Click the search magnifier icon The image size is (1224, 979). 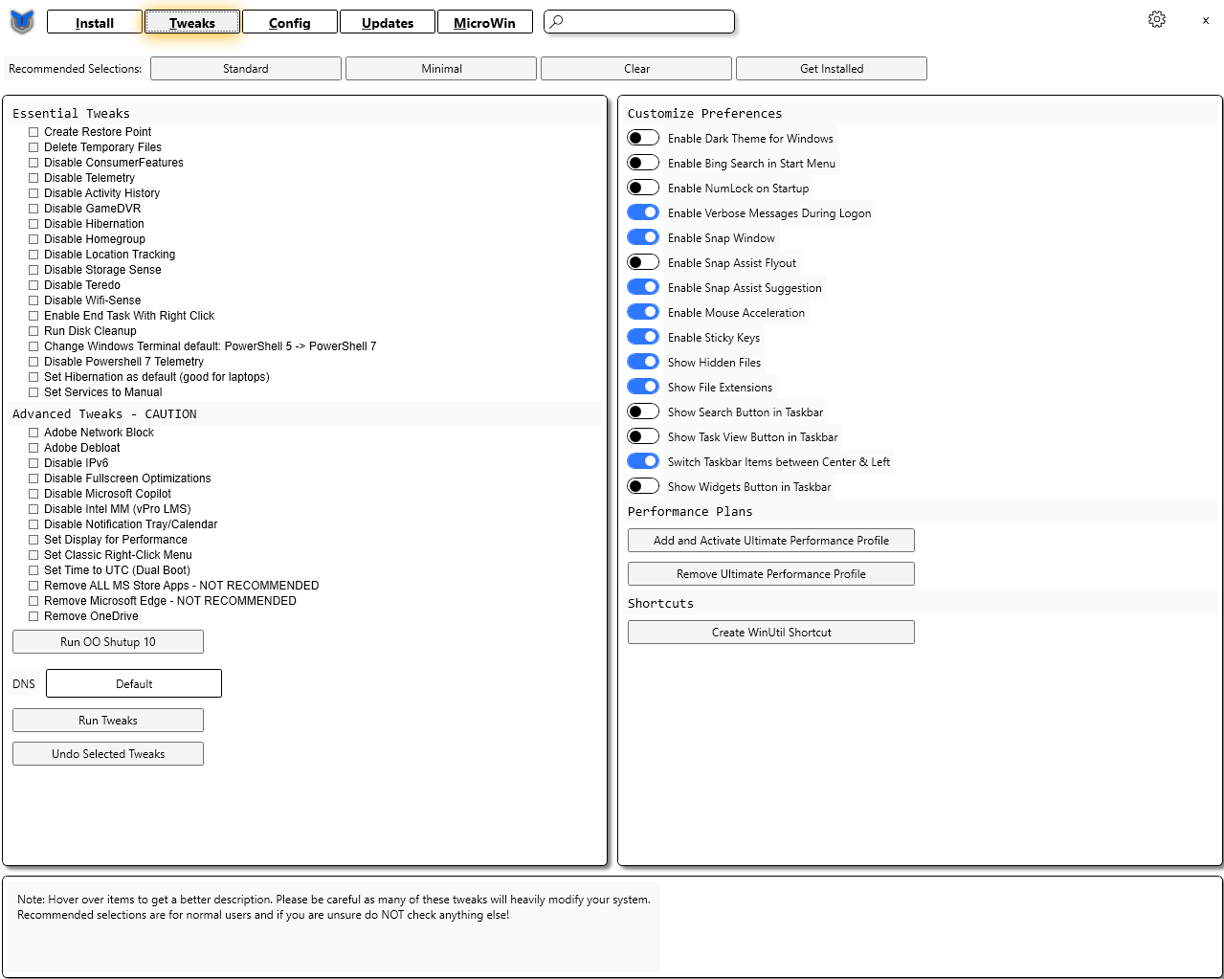(556, 21)
